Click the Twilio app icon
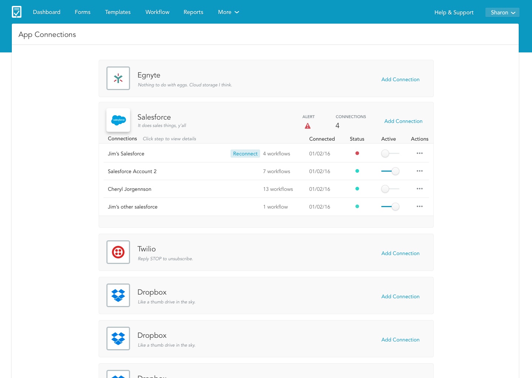The image size is (532, 378). 118,252
